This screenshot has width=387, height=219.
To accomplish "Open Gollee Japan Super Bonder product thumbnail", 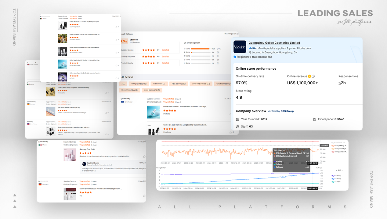I will click(x=63, y=76).
